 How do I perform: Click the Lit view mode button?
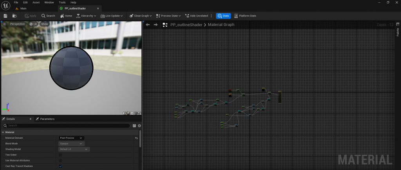point(33,24)
